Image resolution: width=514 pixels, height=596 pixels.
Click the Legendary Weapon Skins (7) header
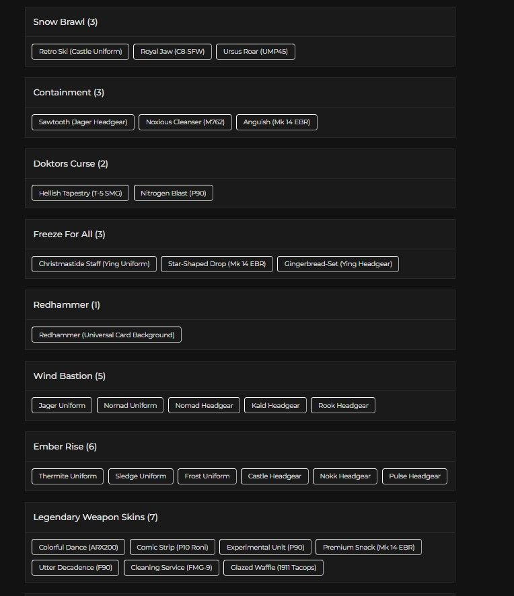[96, 517]
